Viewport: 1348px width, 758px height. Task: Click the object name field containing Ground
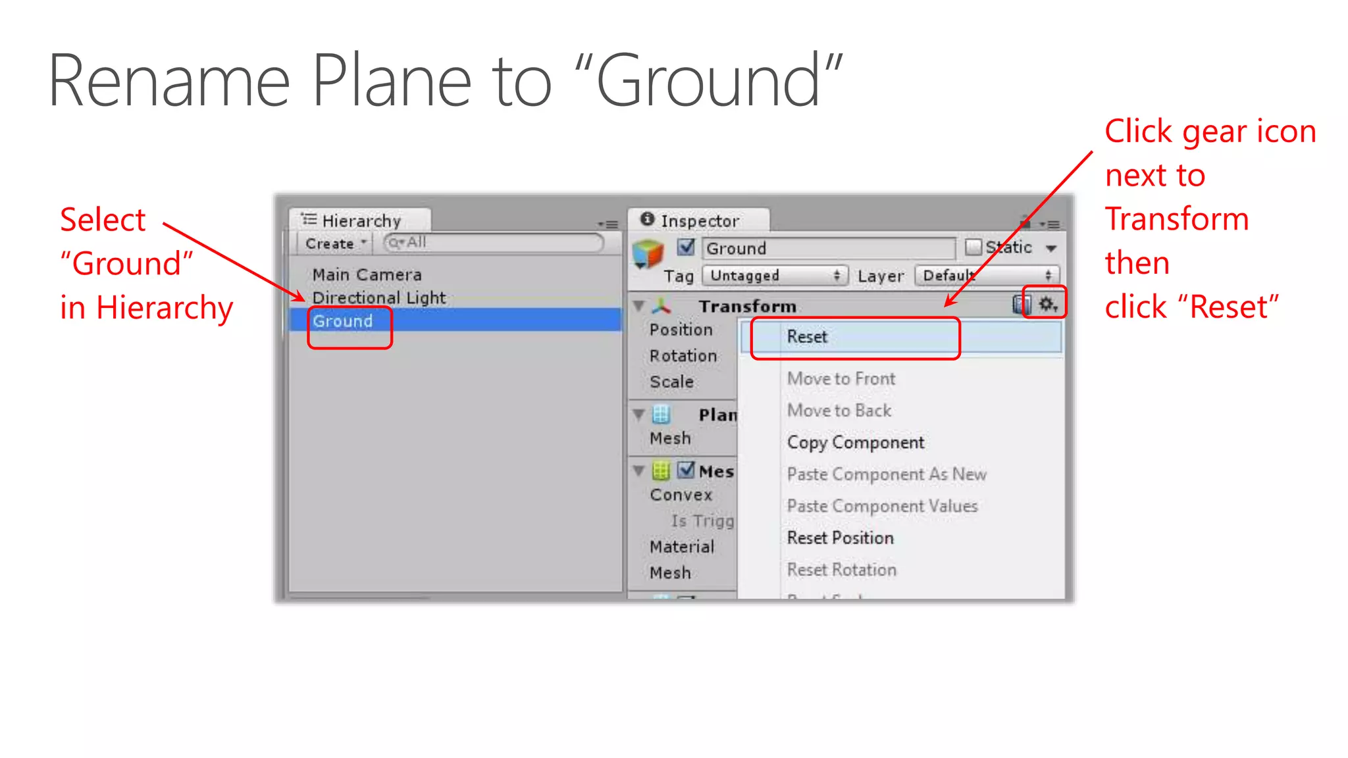(829, 248)
